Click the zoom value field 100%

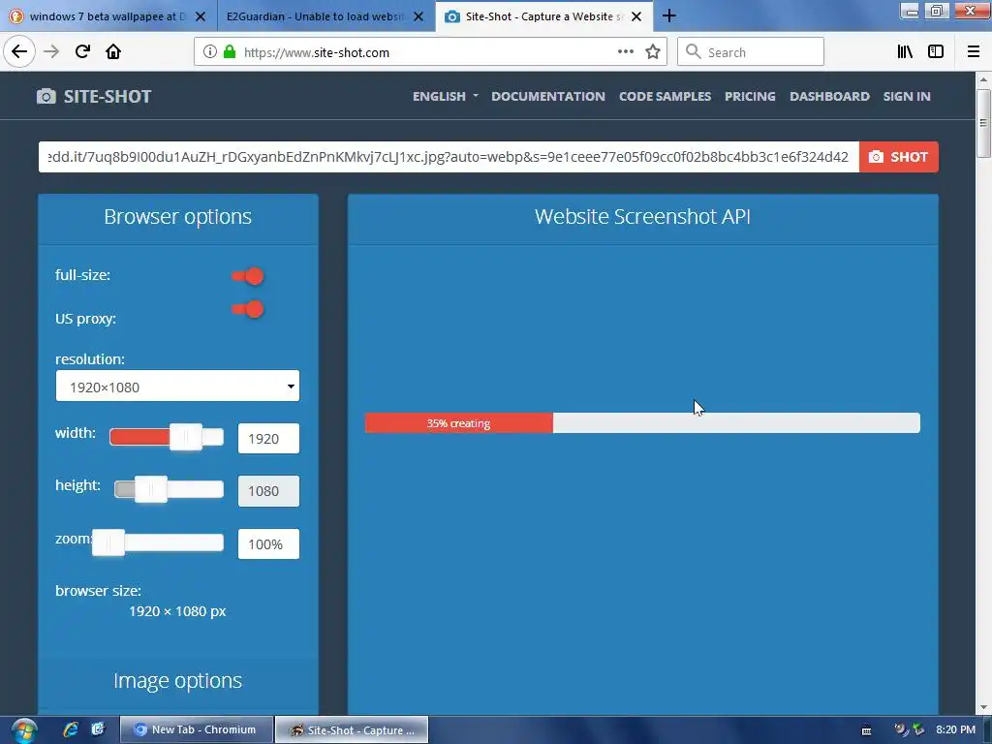[x=268, y=544]
